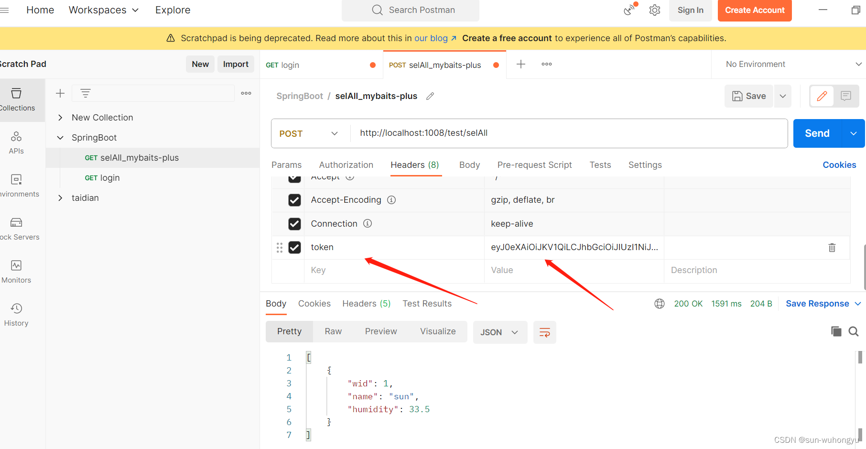Viewport: 866px width, 449px height.
Task: Open the our blog link in banner
Action: point(435,38)
